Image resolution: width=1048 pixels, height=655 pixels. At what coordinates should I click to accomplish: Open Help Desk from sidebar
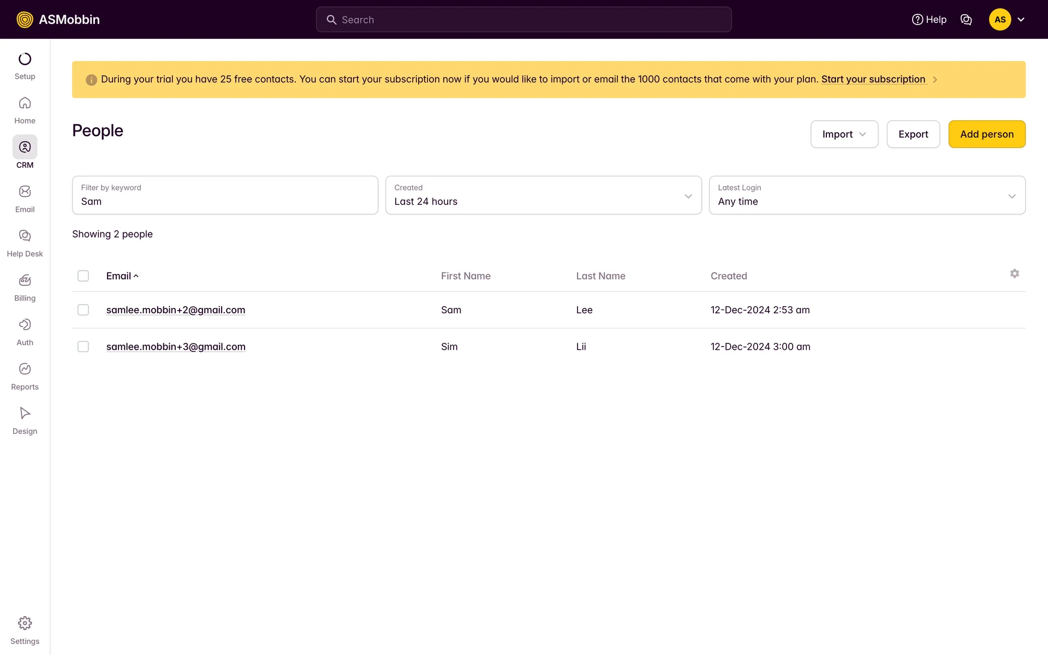tap(25, 236)
